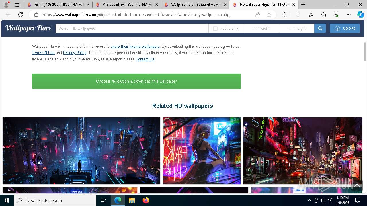Click the page vertical scrollbar thumb
The height and width of the screenshot is (206, 367).
(x=365, y=51)
